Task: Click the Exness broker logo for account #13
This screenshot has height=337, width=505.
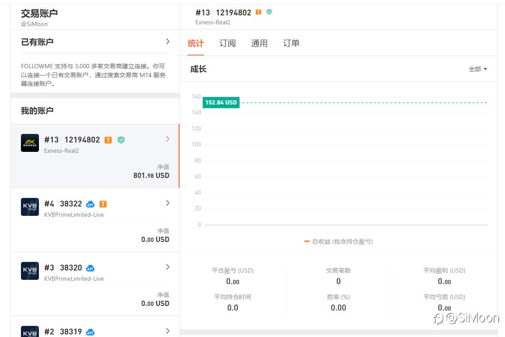Action: pyautogui.click(x=30, y=143)
